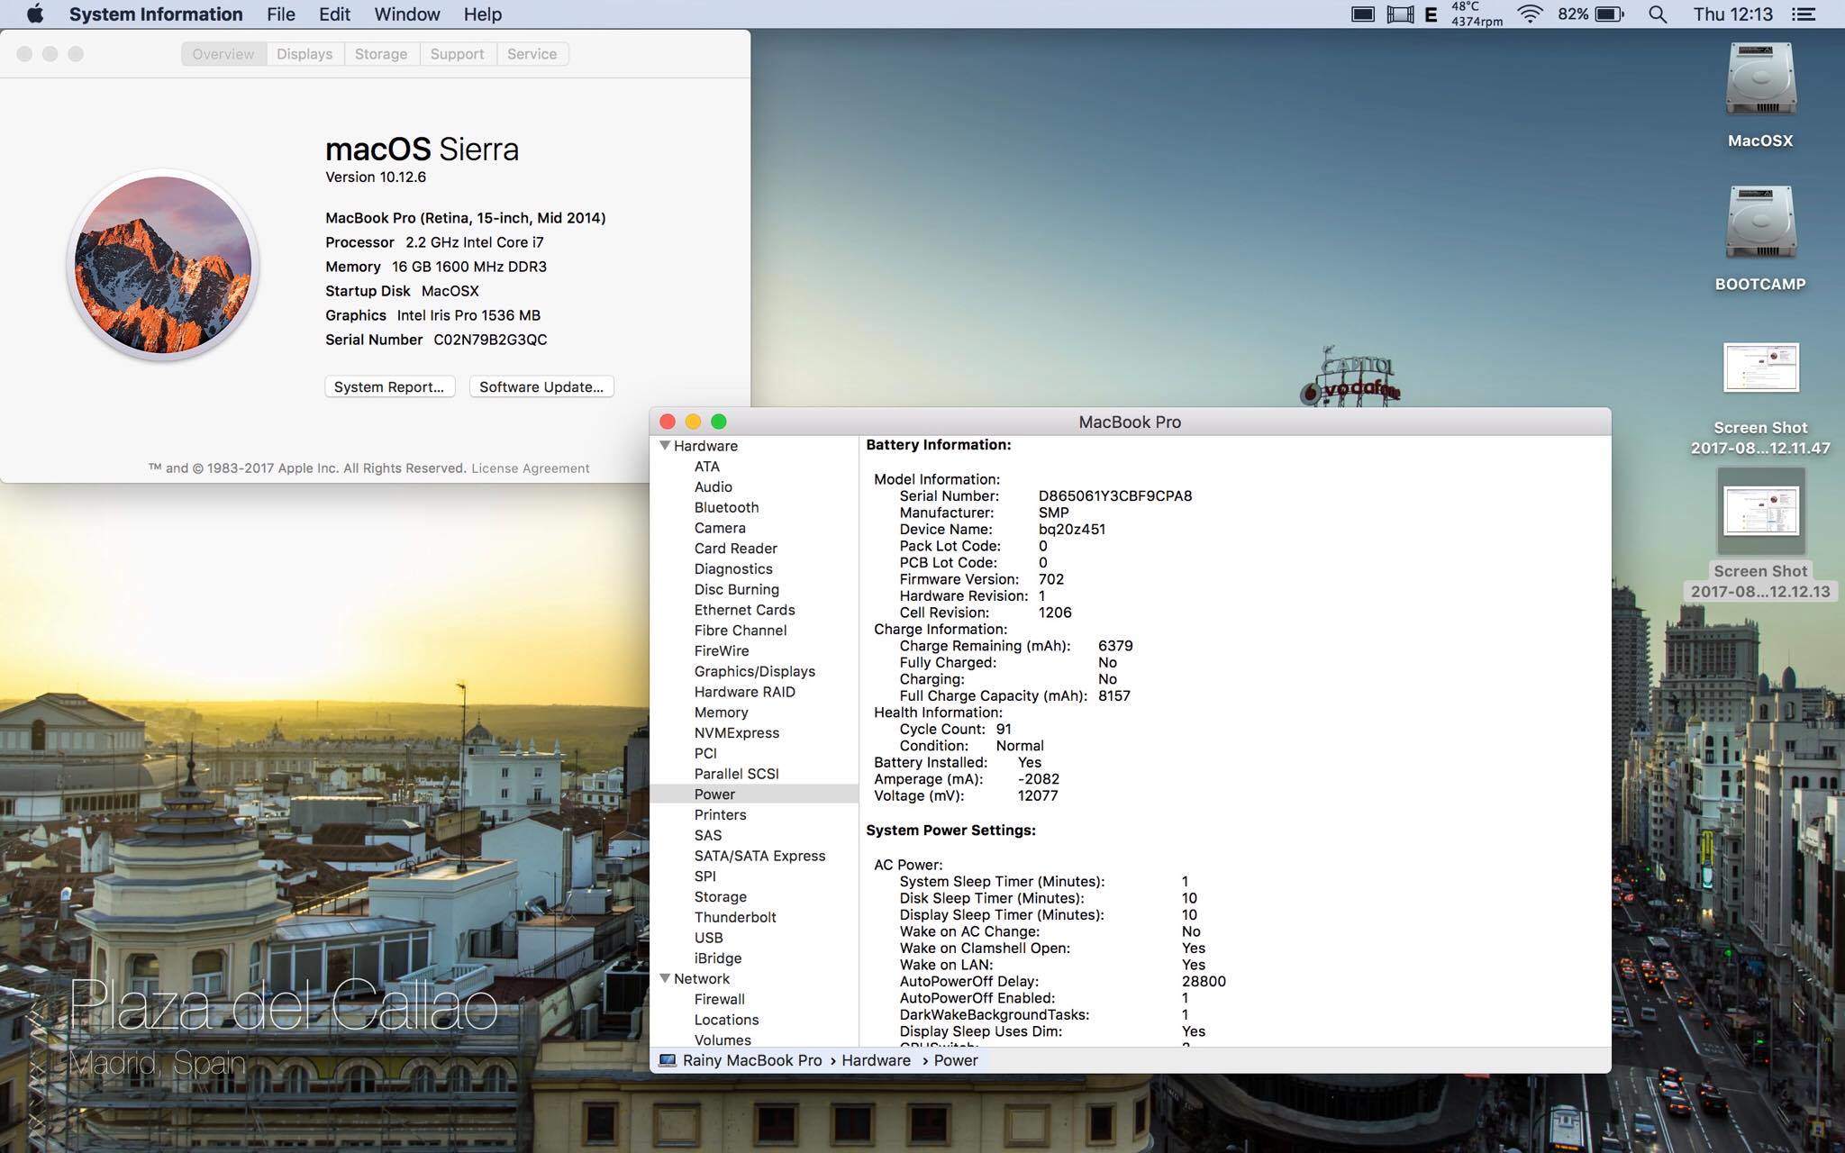Select Fibre Channel in the sidebar
The width and height of the screenshot is (1845, 1153).
pyautogui.click(x=741, y=631)
